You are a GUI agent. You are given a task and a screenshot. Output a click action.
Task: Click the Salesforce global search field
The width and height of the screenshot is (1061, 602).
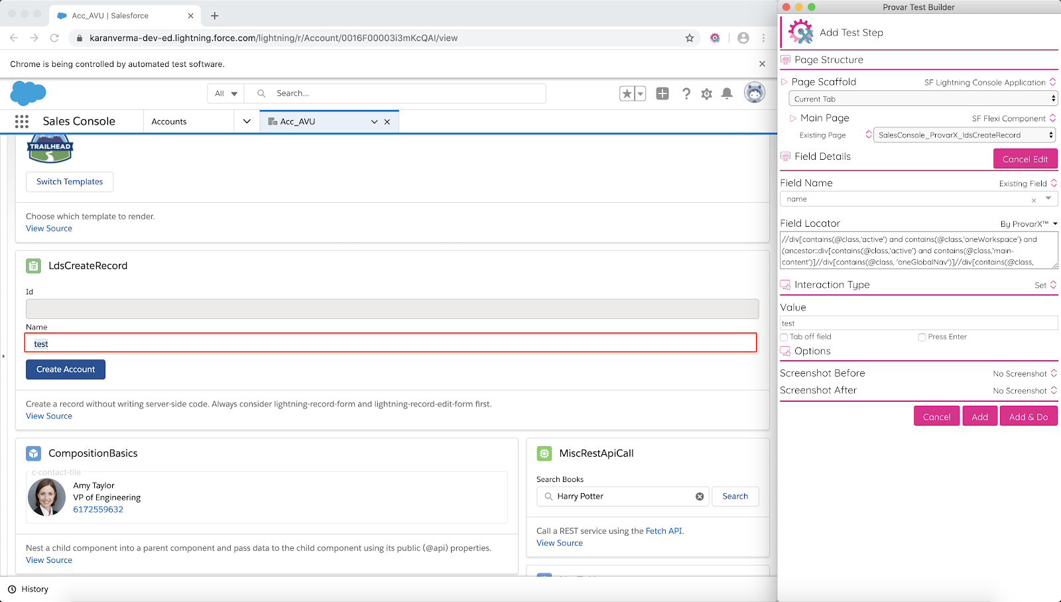tap(395, 93)
